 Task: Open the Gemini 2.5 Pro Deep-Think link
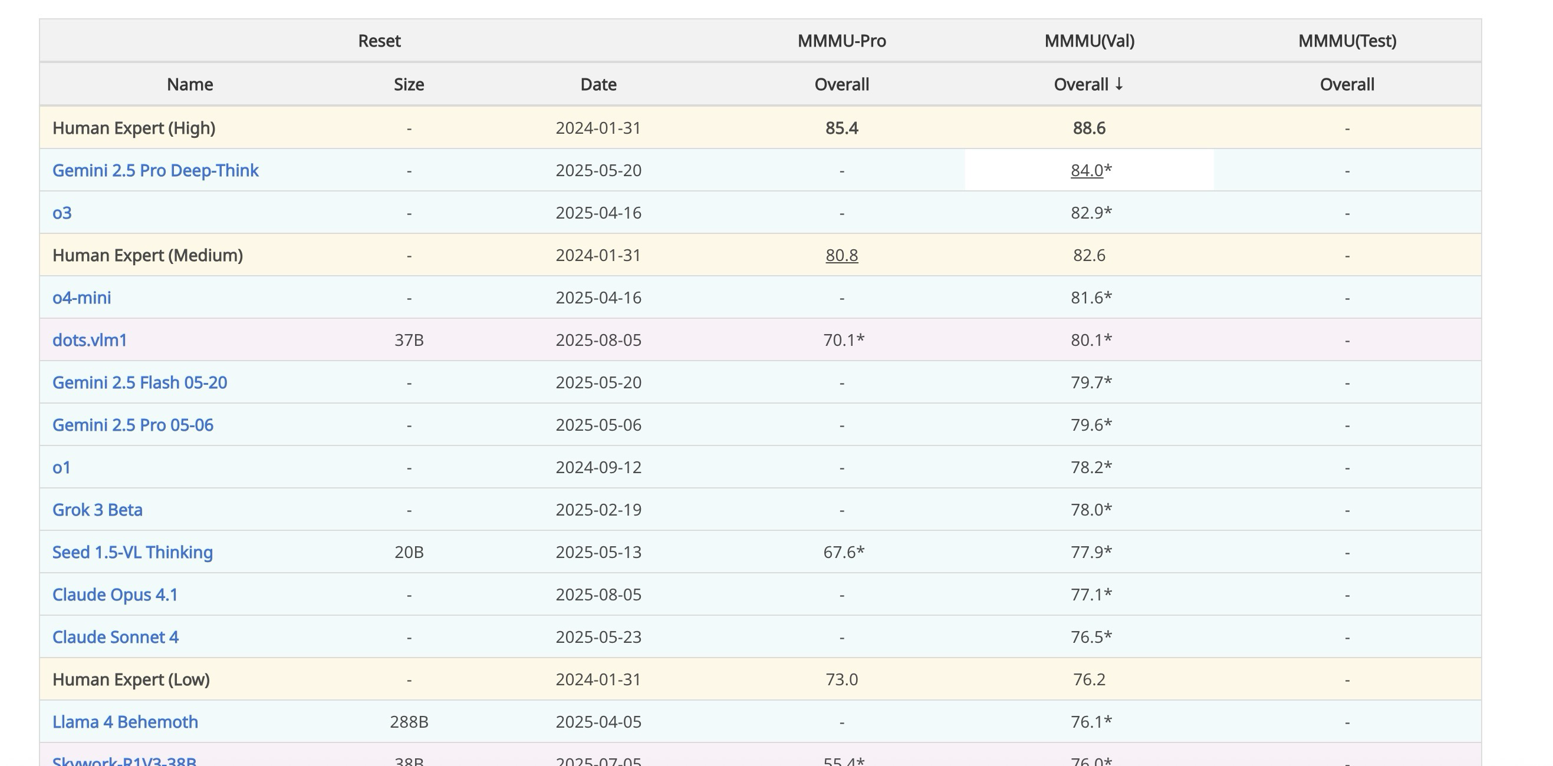click(155, 170)
